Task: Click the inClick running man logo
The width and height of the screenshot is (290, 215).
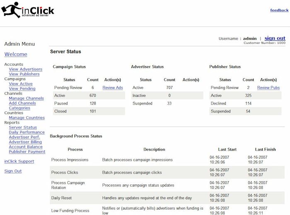Action: tap(28, 10)
